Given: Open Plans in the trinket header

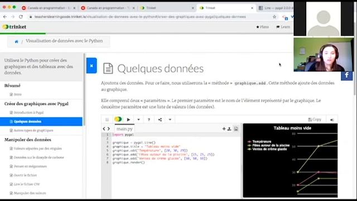Looking at the screenshot, I should [x=263, y=27].
